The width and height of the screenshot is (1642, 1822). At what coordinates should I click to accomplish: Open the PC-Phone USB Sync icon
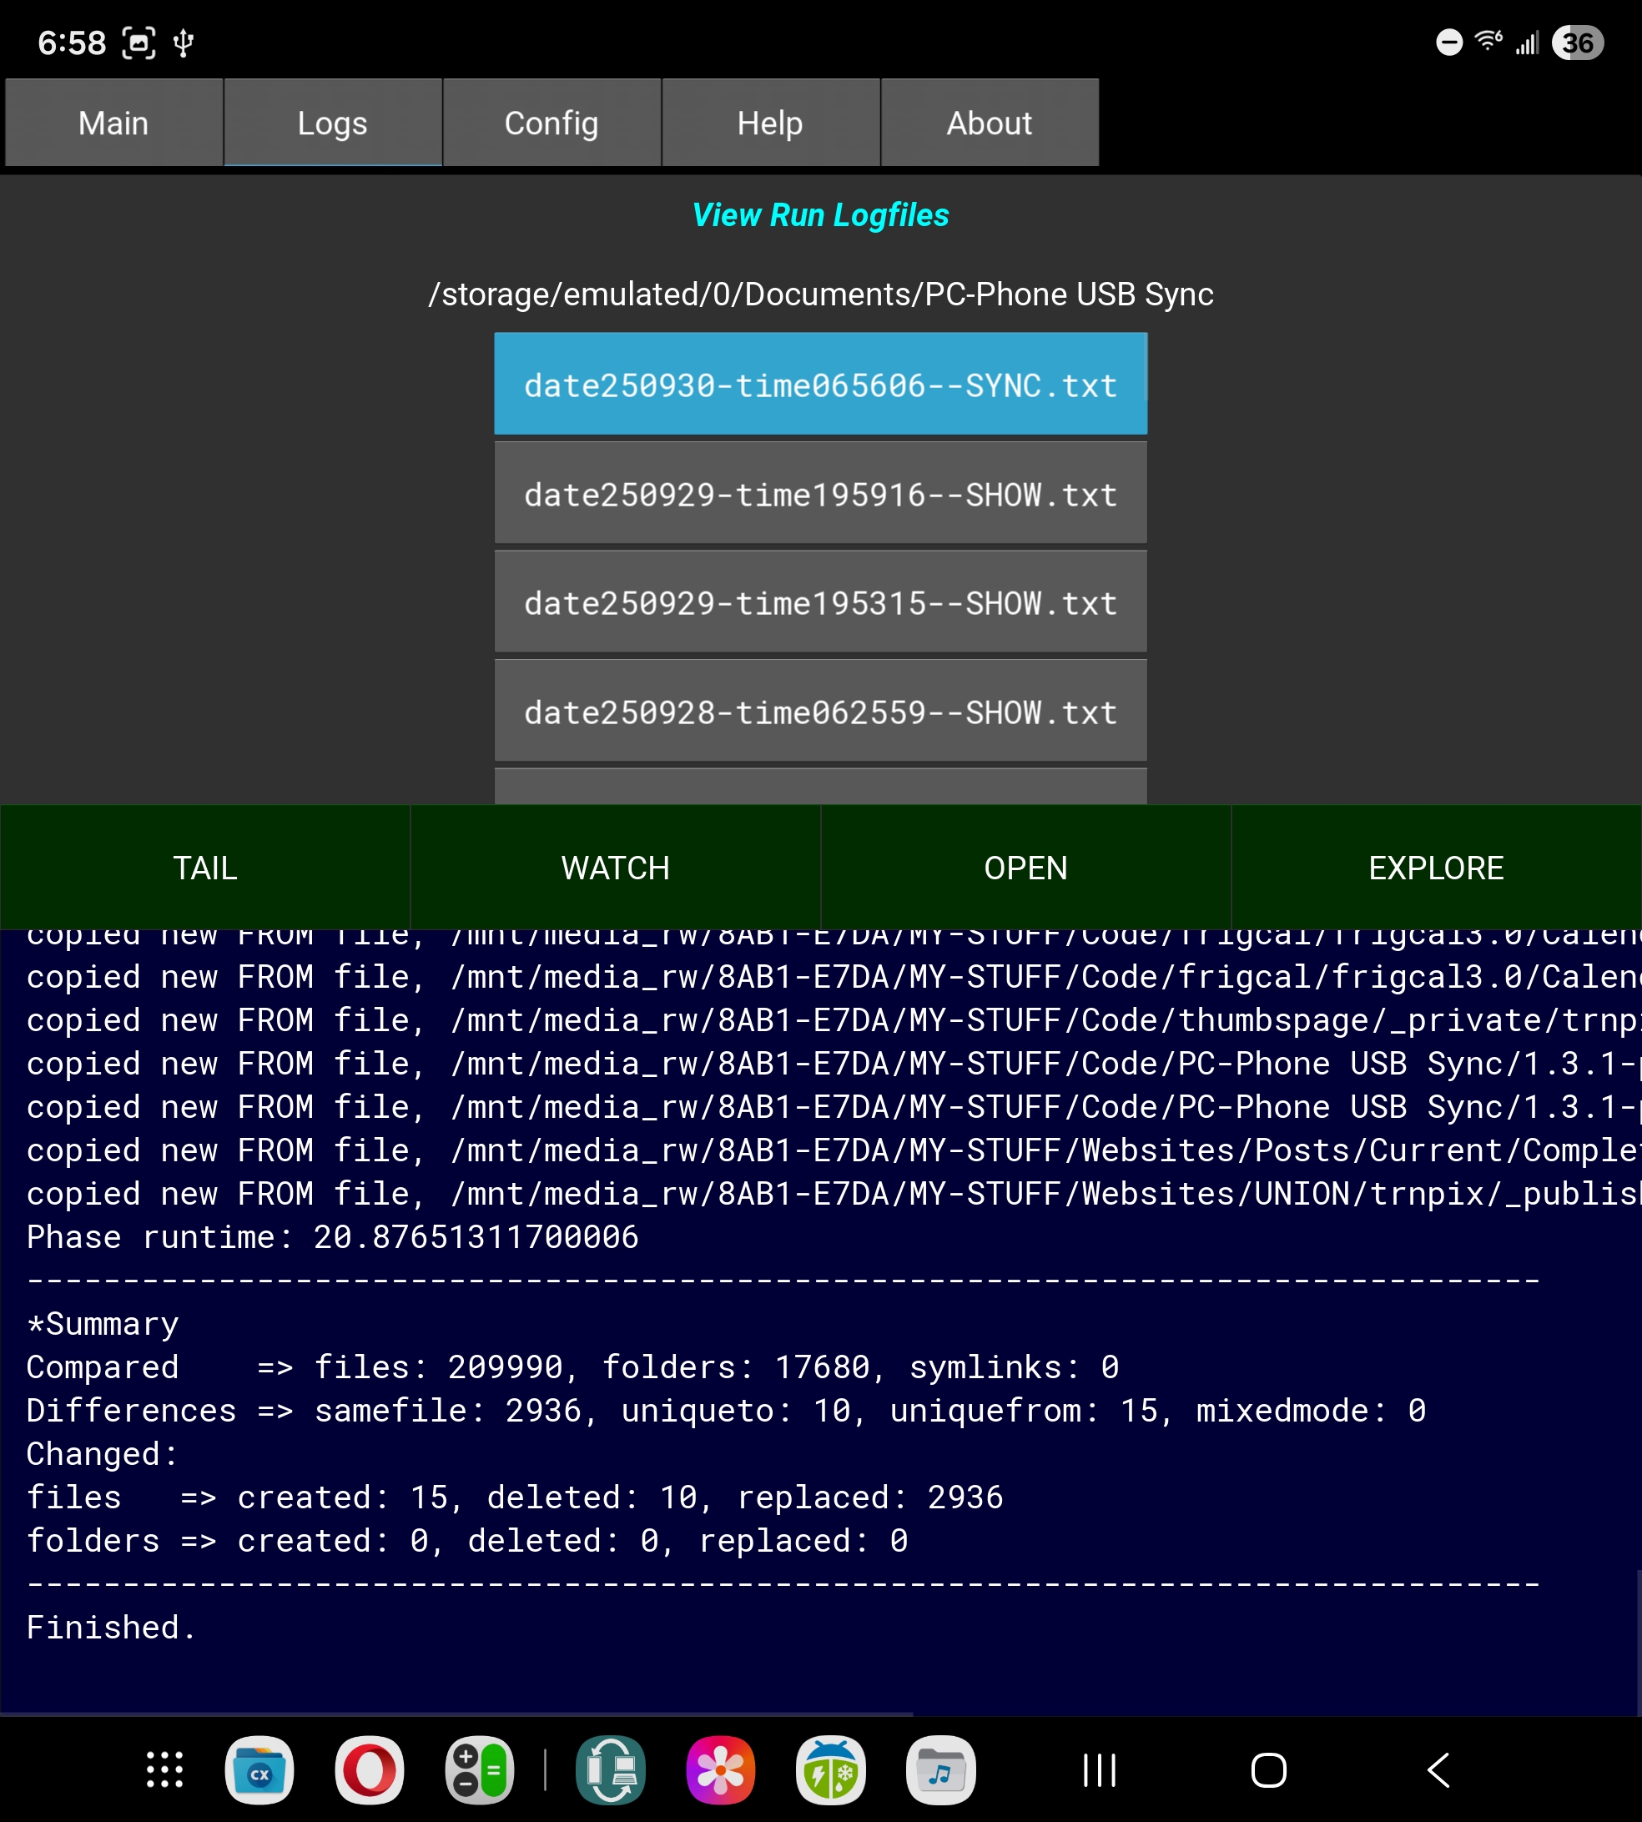click(x=611, y=1769)
